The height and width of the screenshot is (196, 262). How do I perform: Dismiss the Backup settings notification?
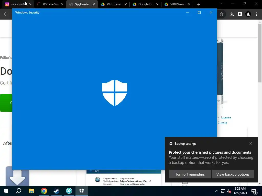point(251,143)
